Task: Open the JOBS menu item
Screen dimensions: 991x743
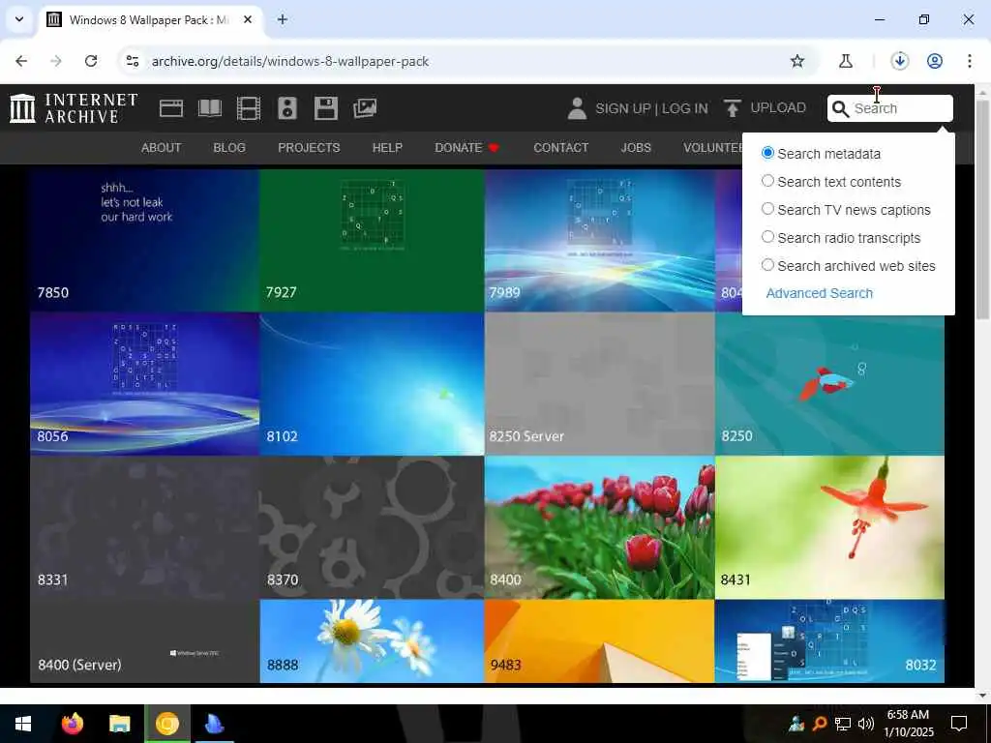Action: click(635, 148)
